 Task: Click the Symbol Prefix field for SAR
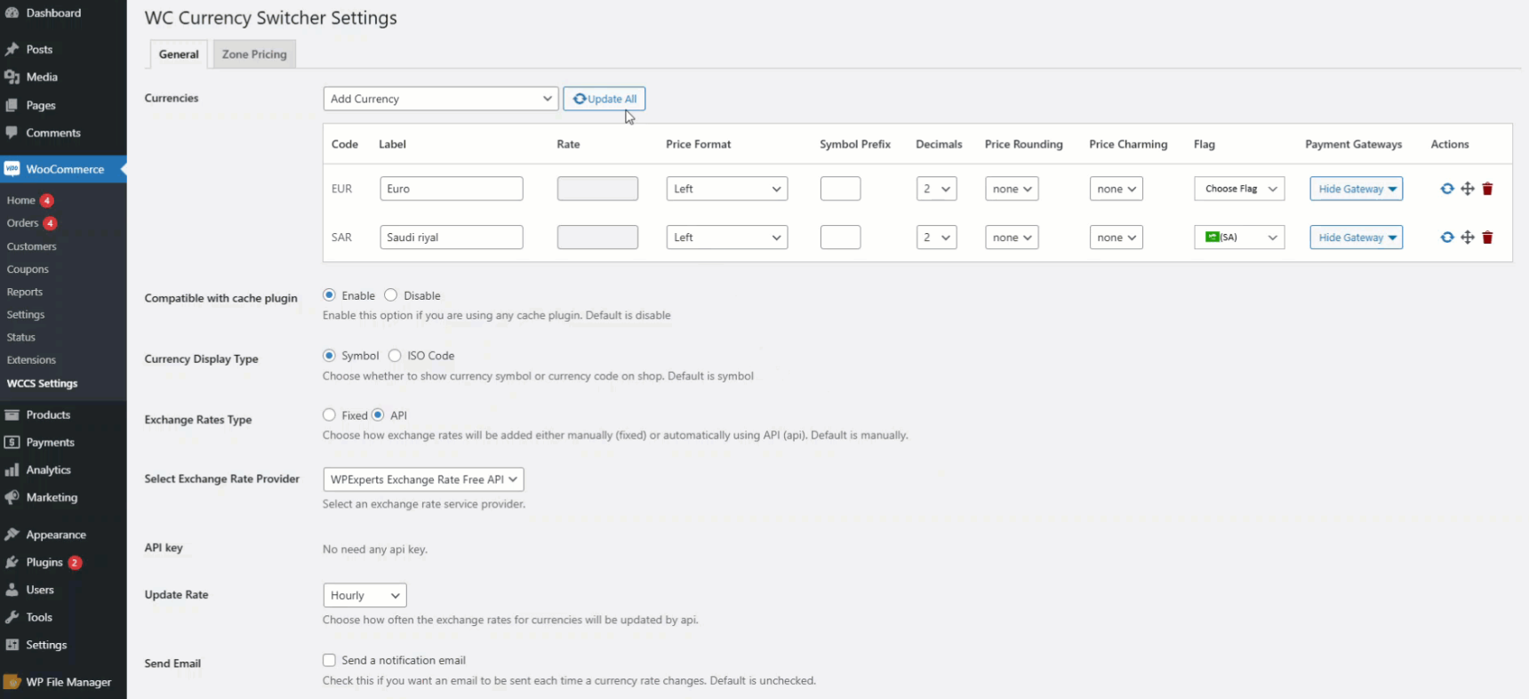[x=840, y=237]
